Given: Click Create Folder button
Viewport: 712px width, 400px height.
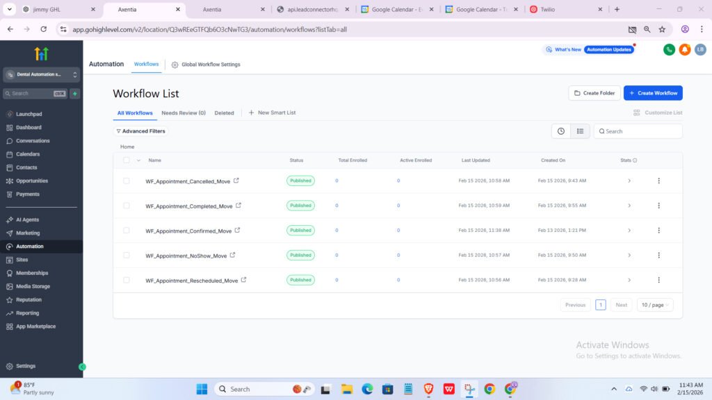Looking at the screenshot, I should [594, 93].
